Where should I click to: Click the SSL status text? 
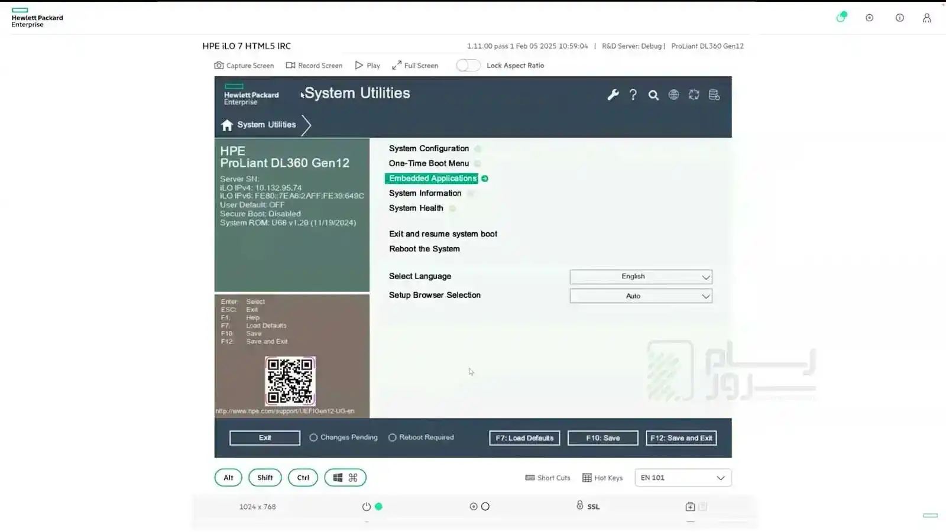pyautogui.click(x=594, y=507)
